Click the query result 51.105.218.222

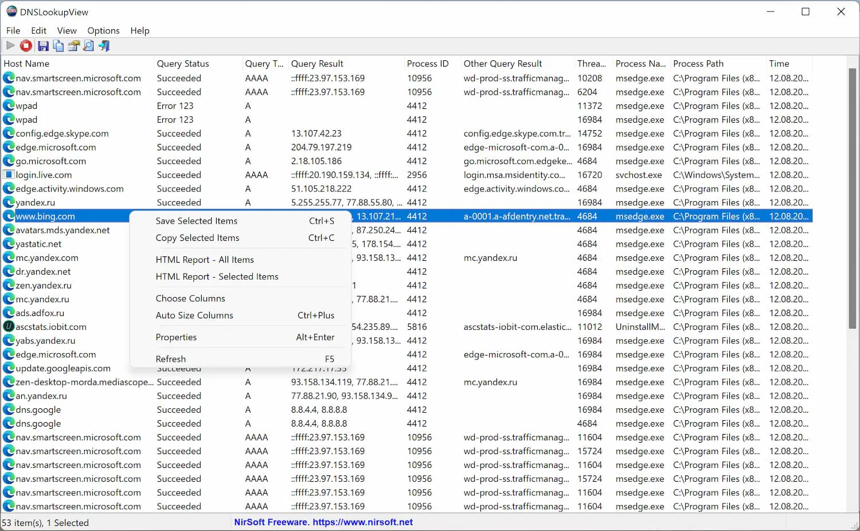pos(321,189)
